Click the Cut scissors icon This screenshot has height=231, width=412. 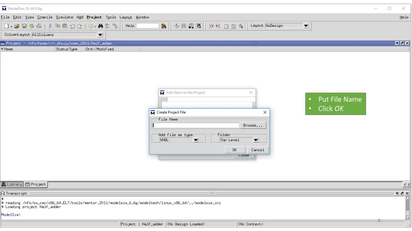[x=50, y=26]
